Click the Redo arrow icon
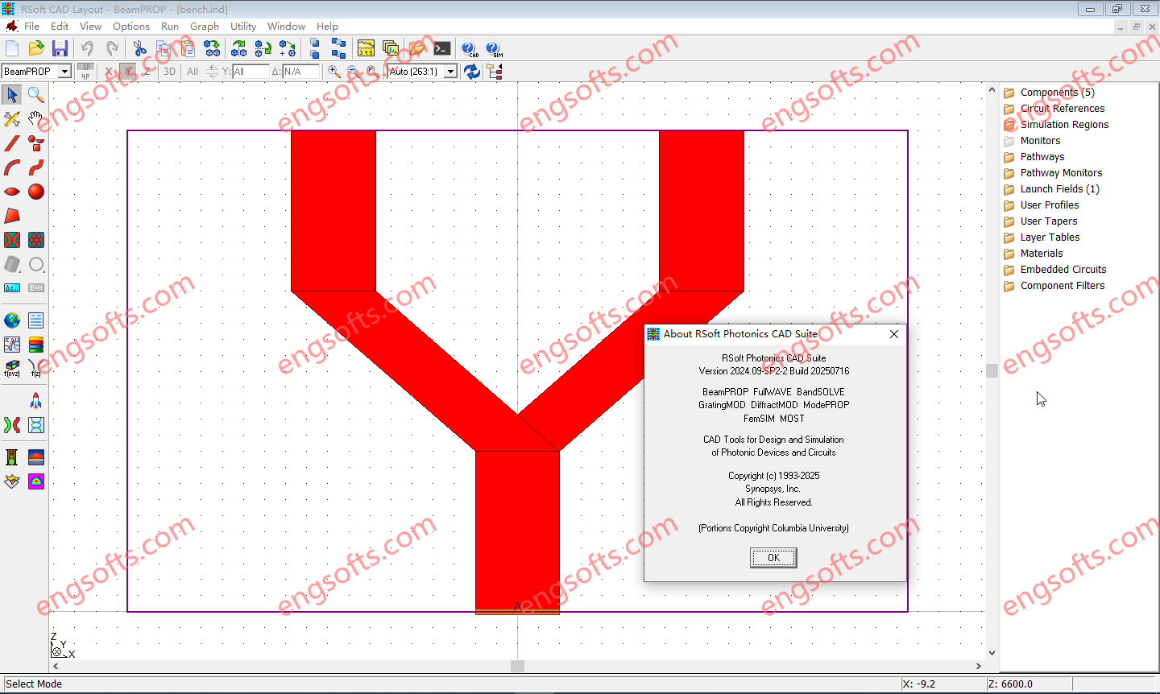 click(112, 48)
